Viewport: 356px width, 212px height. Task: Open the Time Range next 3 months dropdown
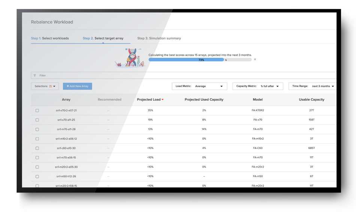click(313, 86)
